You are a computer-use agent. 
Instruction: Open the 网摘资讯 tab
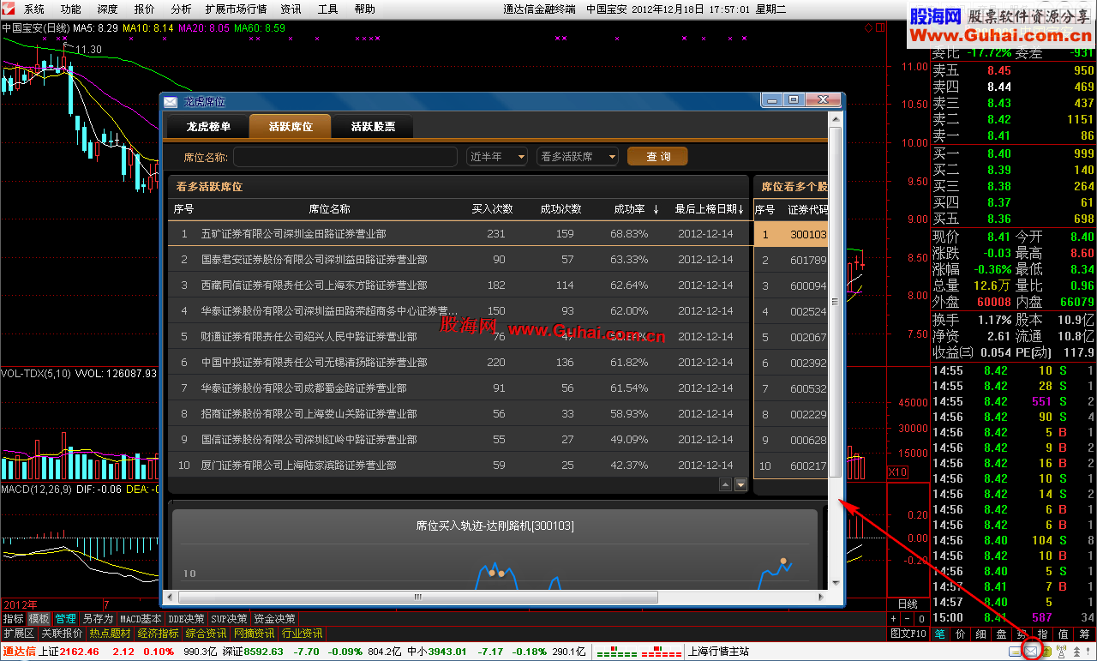tap(254, 634)
